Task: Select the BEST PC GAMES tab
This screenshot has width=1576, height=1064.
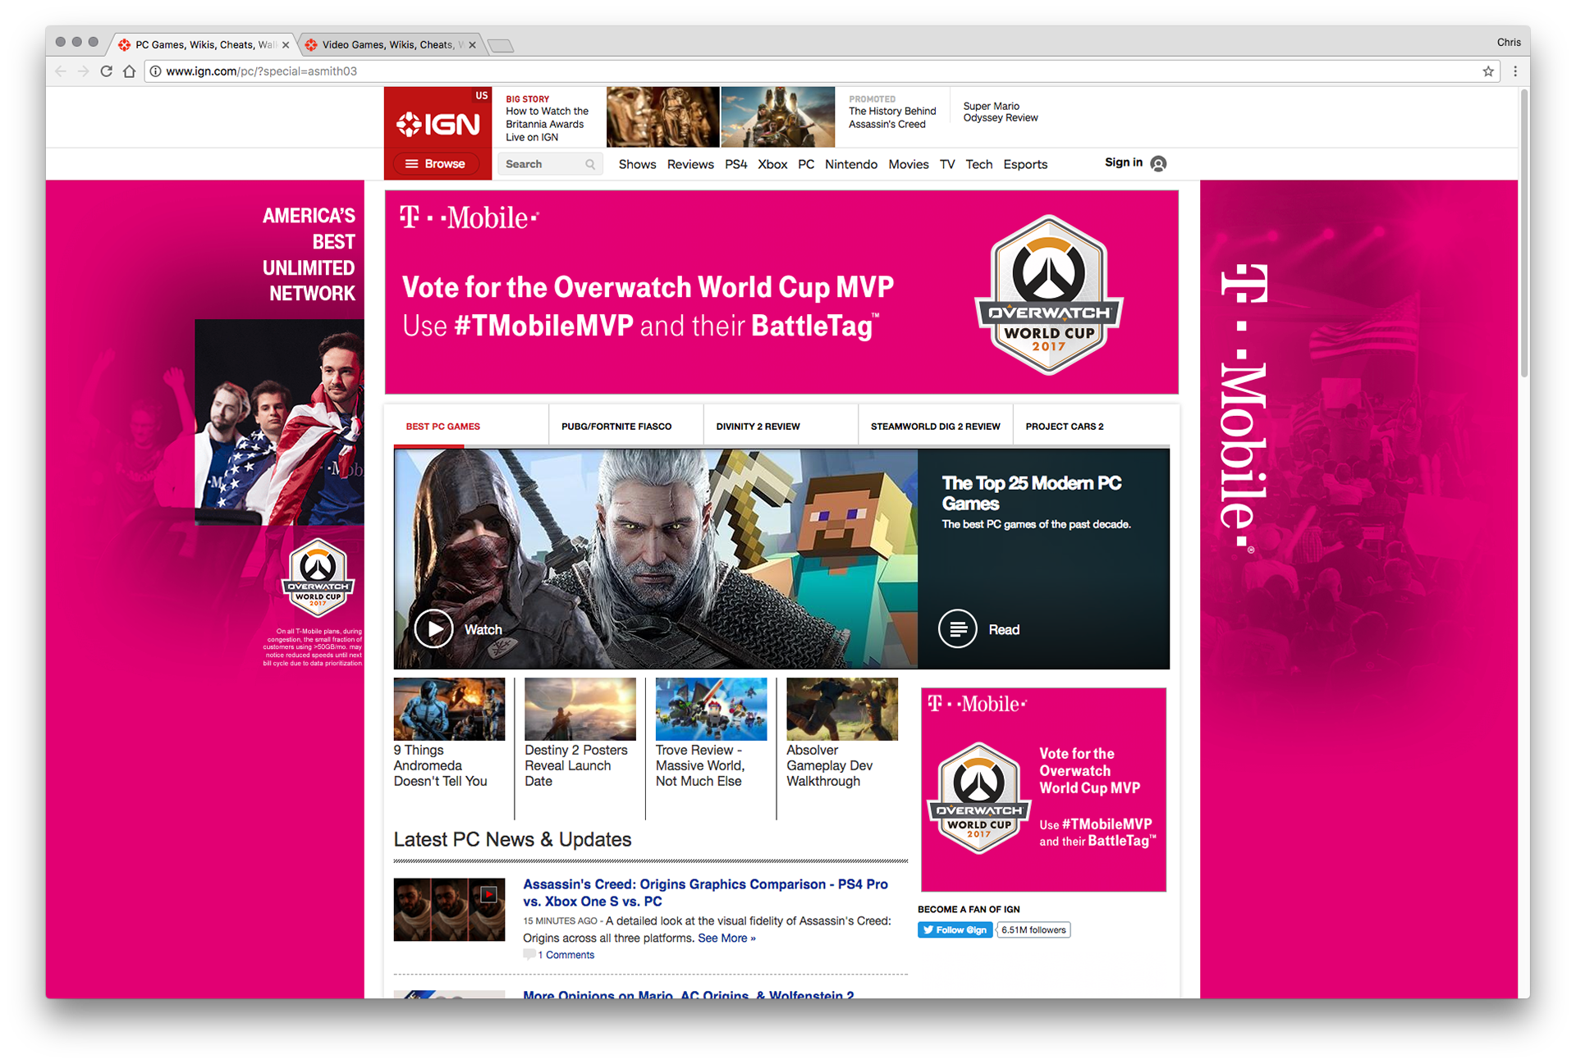Action: pyautogui.click(x=443, y=427)
